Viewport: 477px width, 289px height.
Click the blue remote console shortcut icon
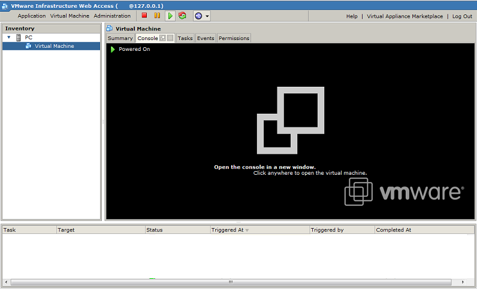(198, 16)
